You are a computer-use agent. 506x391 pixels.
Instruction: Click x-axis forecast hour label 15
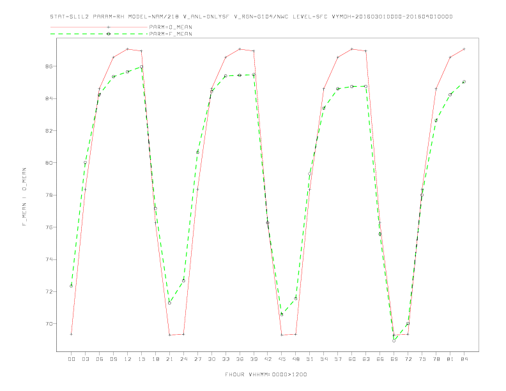point(141,359)
